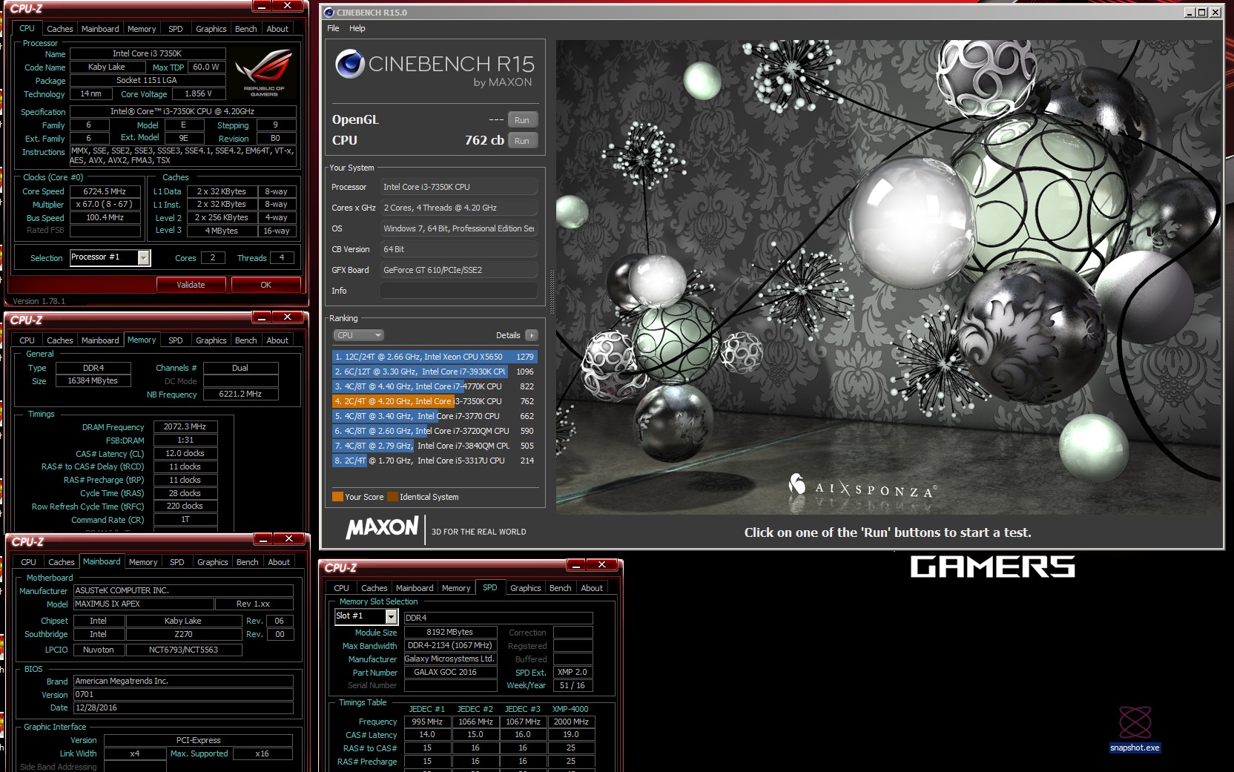This screenshot has height=772, width=1234.
Task: Open Memory tab in the CPU-Z motherboard window
Action: (143, 562)
